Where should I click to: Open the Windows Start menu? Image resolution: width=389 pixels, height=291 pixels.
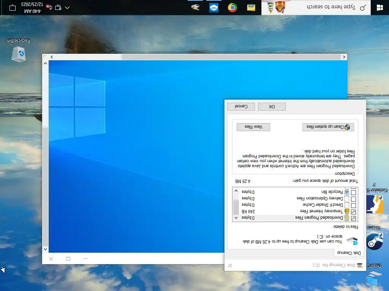pyautogui.click(x=380, y=8)
